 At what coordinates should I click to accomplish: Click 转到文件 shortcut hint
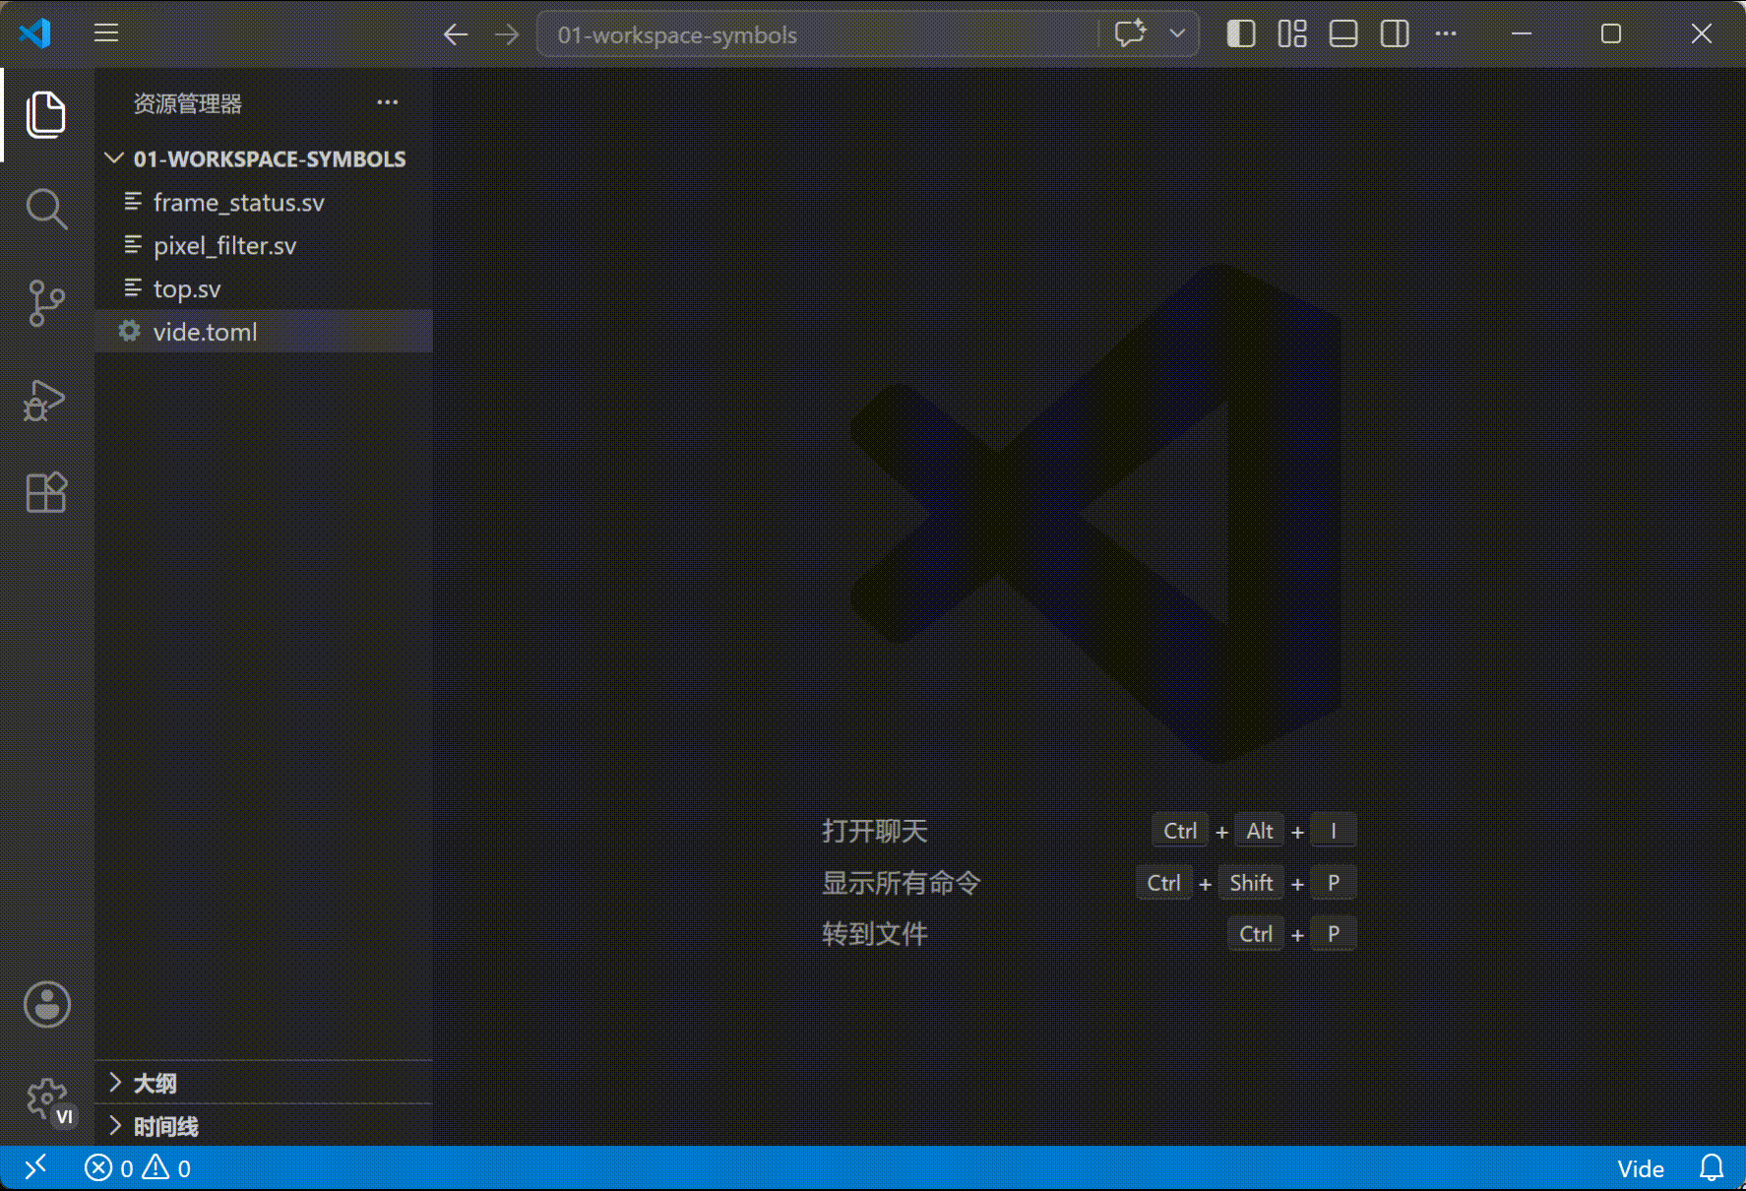coord(875,934)
